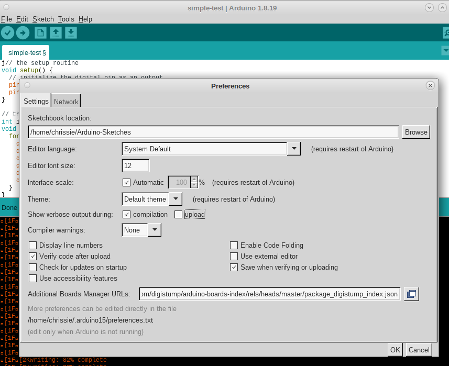The image size is (449, 366).
Task: Click the Arduino window collapse chevron button
Action: click(429, 8)
